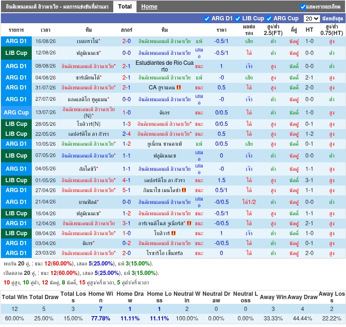Viewport: 346px width, 327px height.
Task: Switch to the Total tab
Action: tap(125, 7)
